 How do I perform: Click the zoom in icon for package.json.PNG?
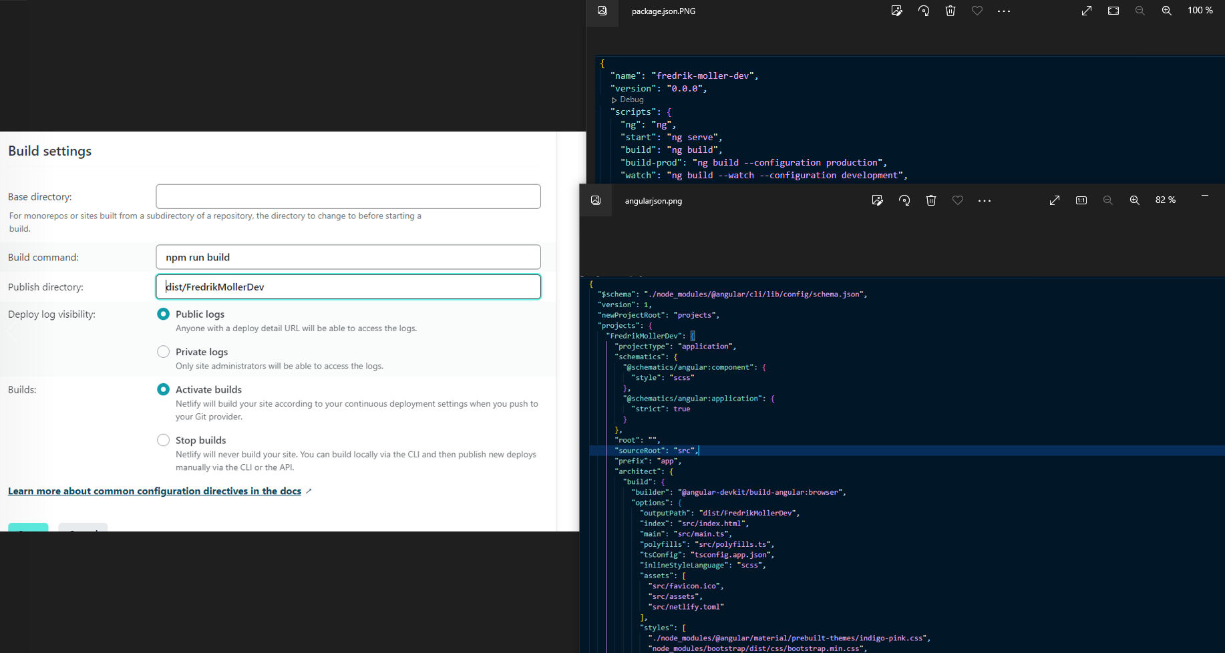[1166, 11]
